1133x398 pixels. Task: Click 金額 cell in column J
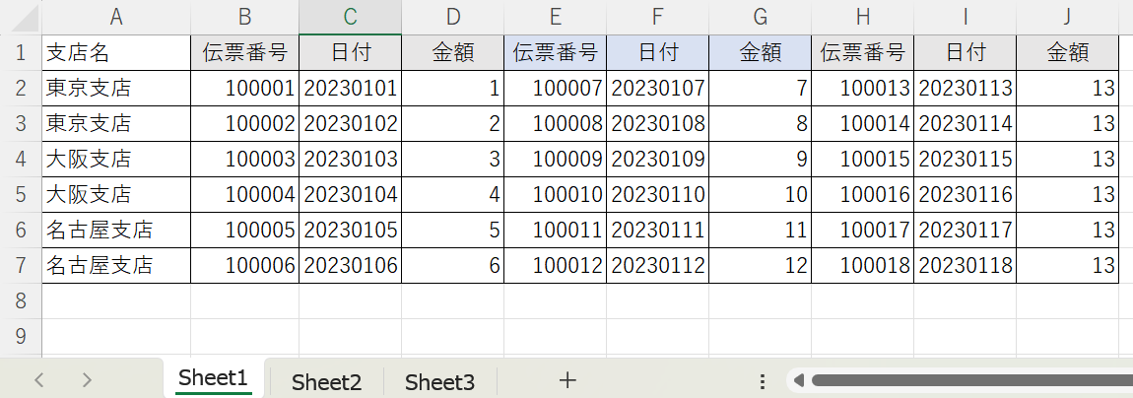pos(1068,53)
